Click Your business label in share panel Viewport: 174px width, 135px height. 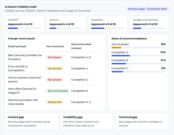click(120, 44)
